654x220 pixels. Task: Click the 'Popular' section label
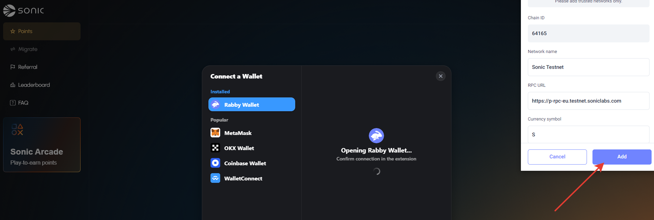[x=219, y=120]
